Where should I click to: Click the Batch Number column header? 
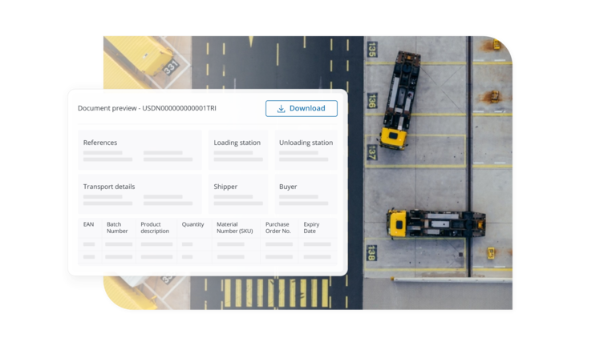tap(117, 227)
